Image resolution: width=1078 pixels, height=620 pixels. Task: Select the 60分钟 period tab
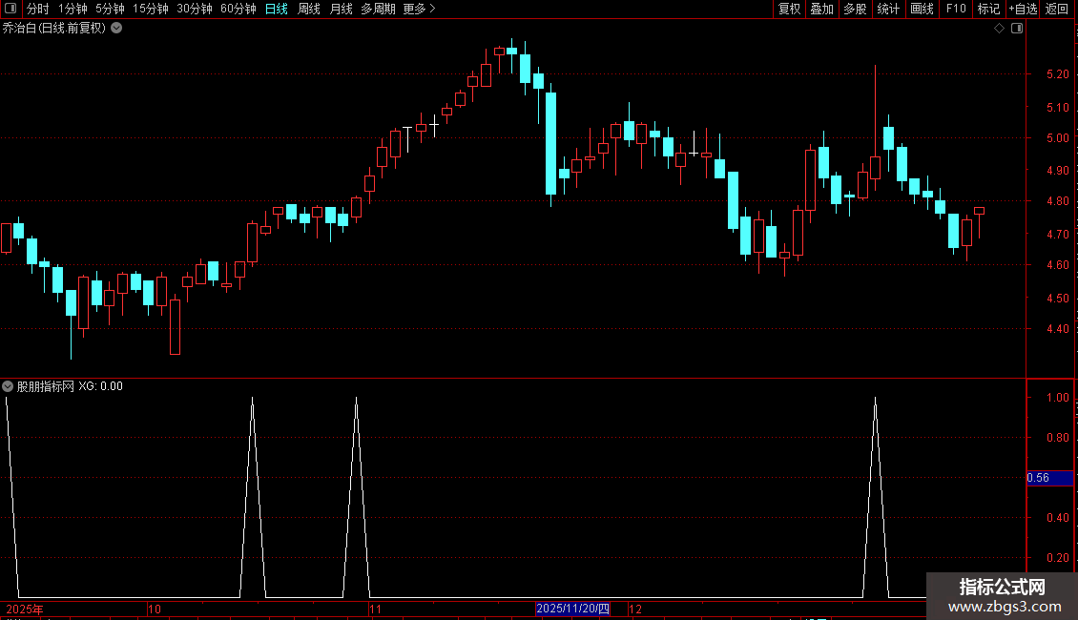238,9
